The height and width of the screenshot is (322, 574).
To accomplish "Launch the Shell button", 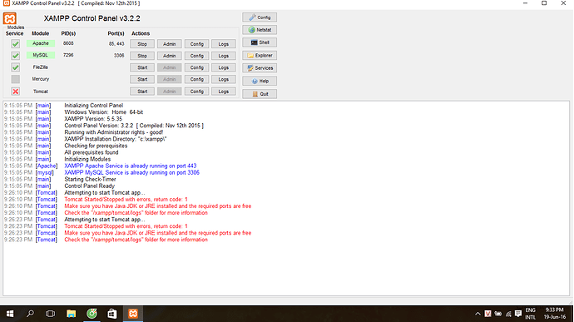I will click(260, 42).
